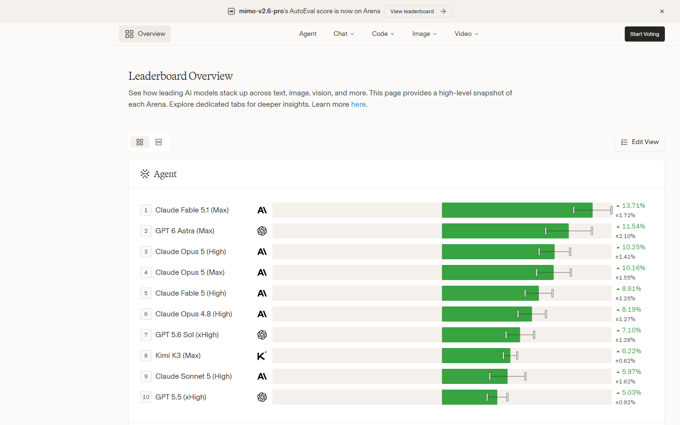Viewport: 680px width, 425px height.
Task: Click the View leaderboard button
Action: pos(418,11)
